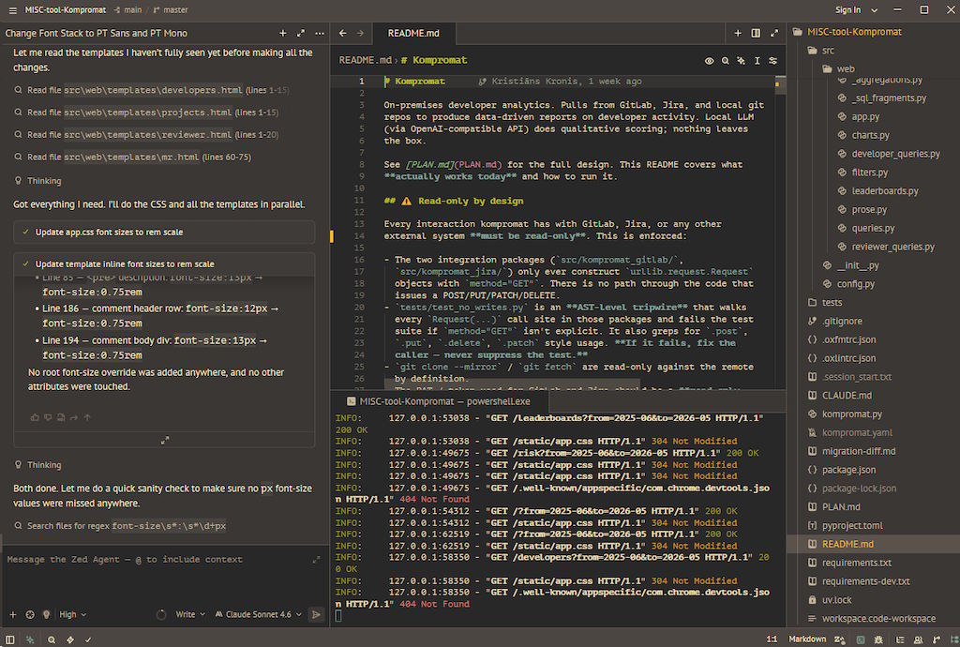Click 'Read file src\web\templates\developers.html' entry
960x647 pixels.
click(151, 90)
